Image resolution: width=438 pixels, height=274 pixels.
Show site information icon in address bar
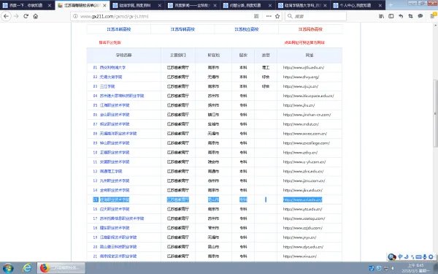point(75,17)
